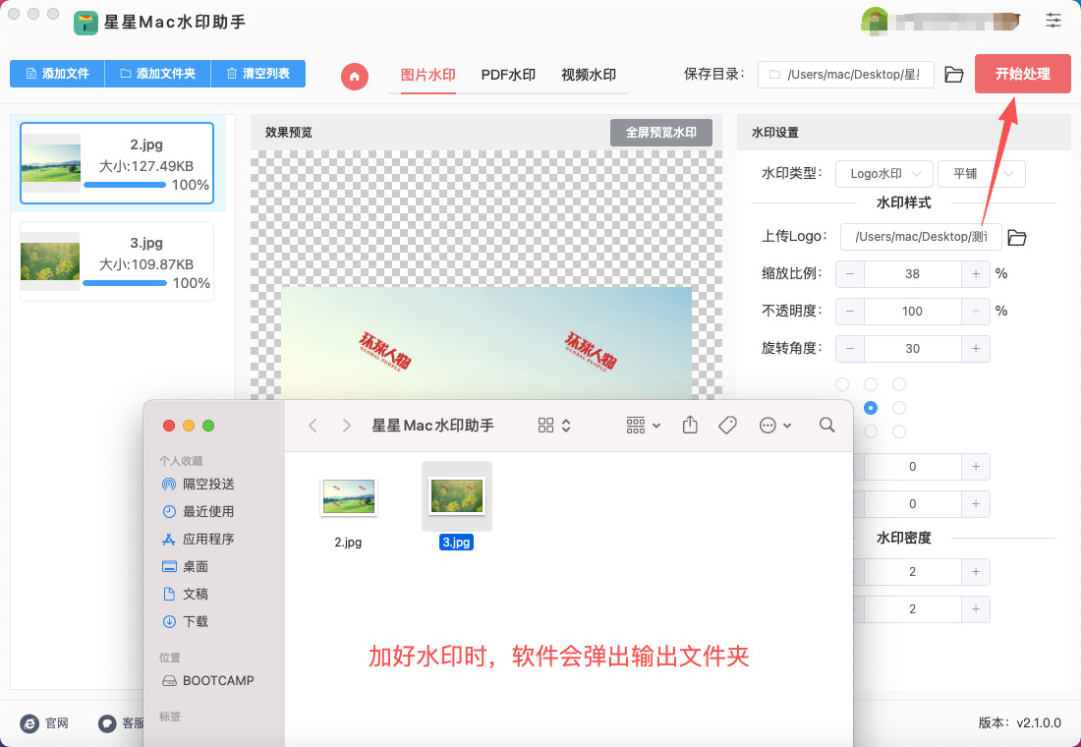Click 全屏预览水印 button

point(661,133)
